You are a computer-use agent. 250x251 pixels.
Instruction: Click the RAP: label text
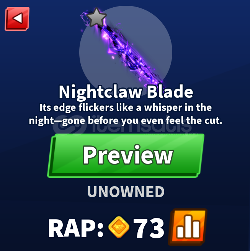click(76, 228)
